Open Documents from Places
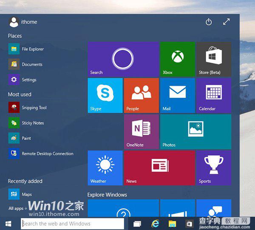The height and width of the screenshot is (230, 255). (x=25, y=64)
